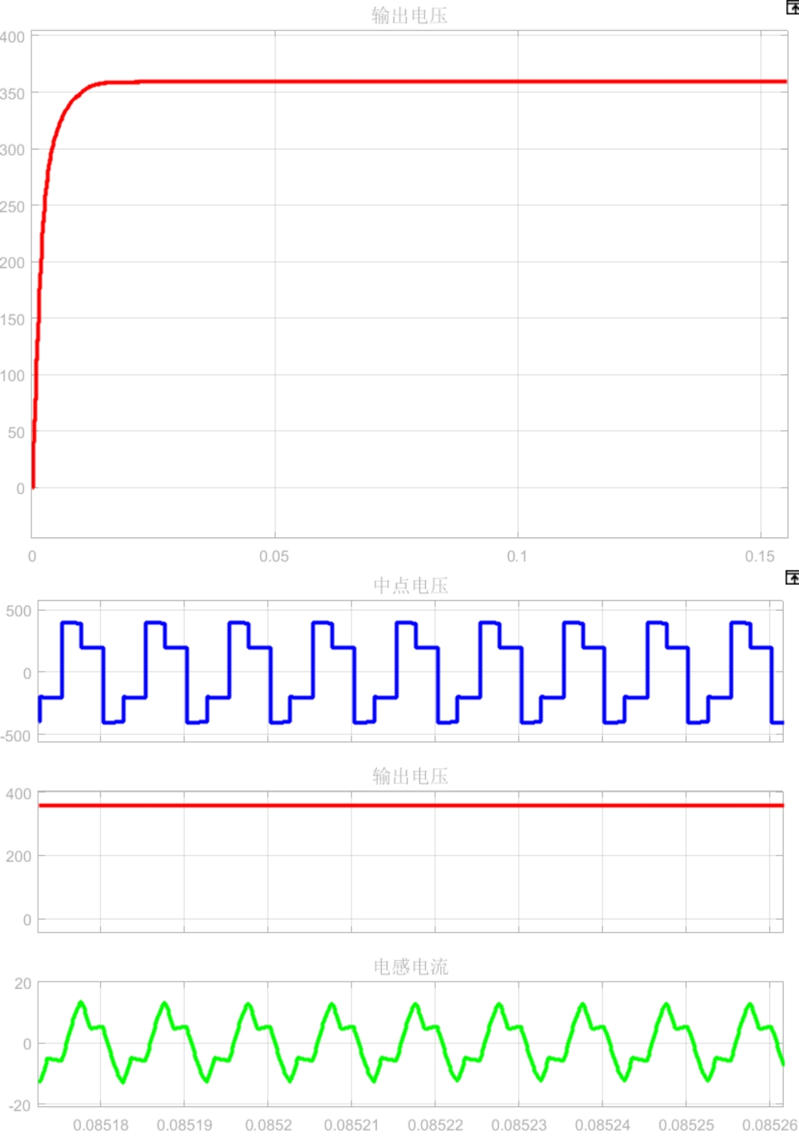Screen dimensions: 799x1138
Task: Click the 0.08523 time-axis label
Action: coord(519,1125)
